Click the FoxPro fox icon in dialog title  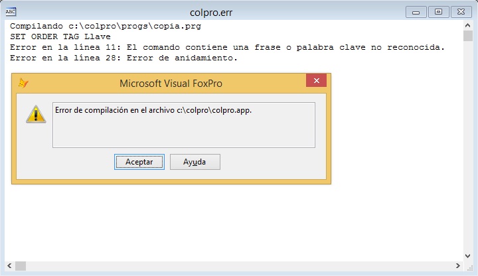[x=23, y=83]
